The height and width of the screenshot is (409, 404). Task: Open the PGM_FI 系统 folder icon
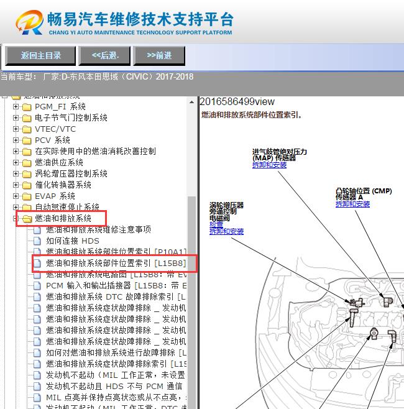click(27, 107)
